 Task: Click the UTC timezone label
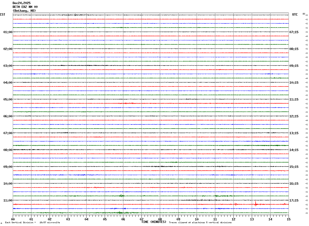[295, 15]
